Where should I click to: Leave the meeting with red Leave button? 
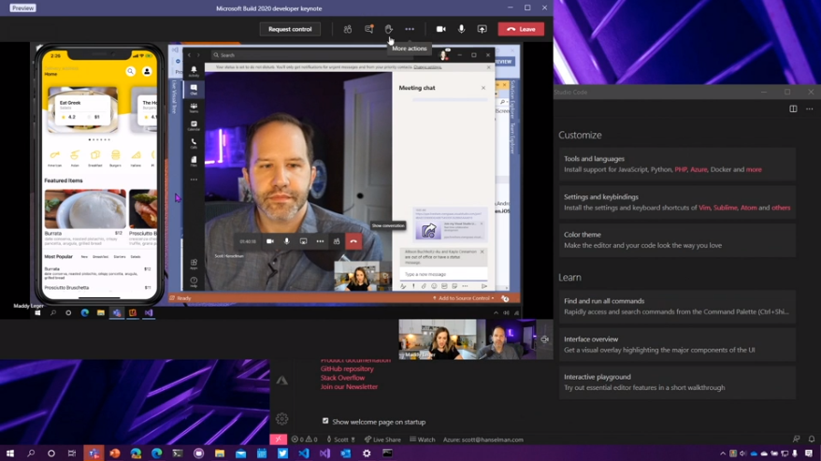click(521, 29)
